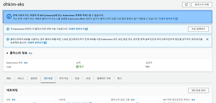
Task: Open 자세히 알아보기 link in PSP notice
Action: click(x=37, y=43)
